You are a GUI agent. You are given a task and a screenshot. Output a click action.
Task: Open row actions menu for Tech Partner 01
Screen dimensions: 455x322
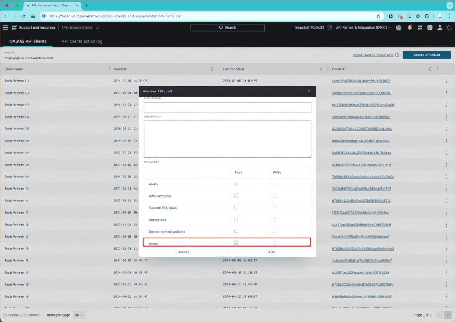446,81
